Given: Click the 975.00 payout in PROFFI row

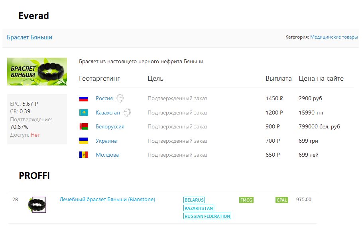Looking at the screenshot, I should coord(303,199).
